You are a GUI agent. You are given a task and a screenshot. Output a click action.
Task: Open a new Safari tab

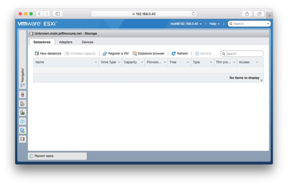point(269,16)
